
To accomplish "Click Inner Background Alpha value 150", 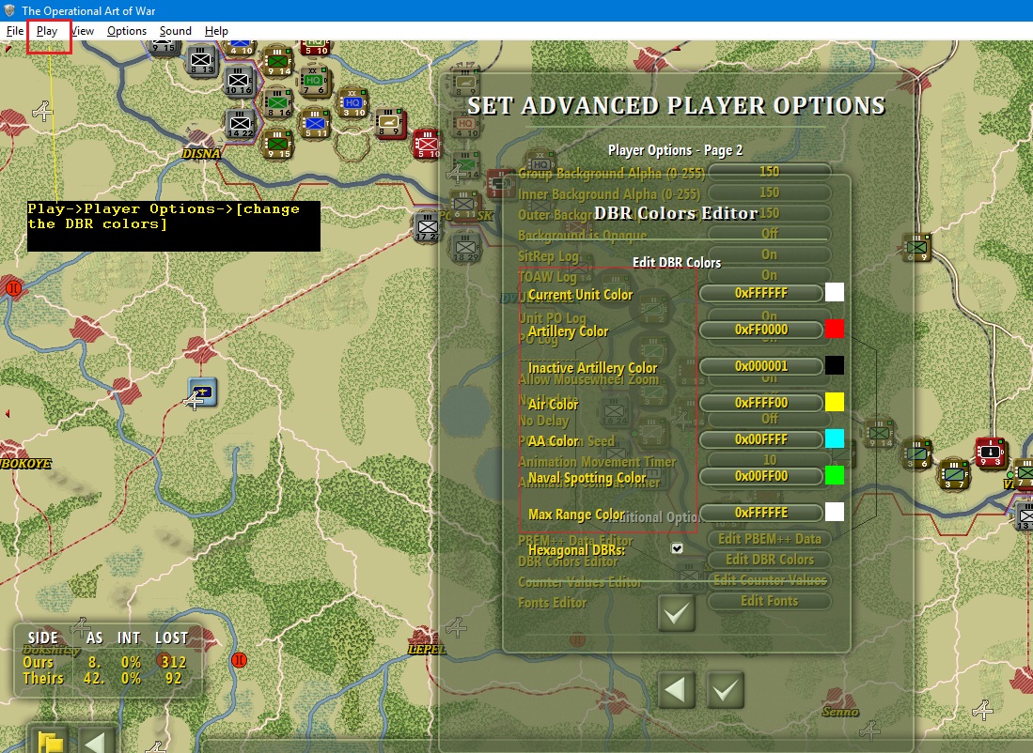I will pyautogui.click(x=769, y=192).
